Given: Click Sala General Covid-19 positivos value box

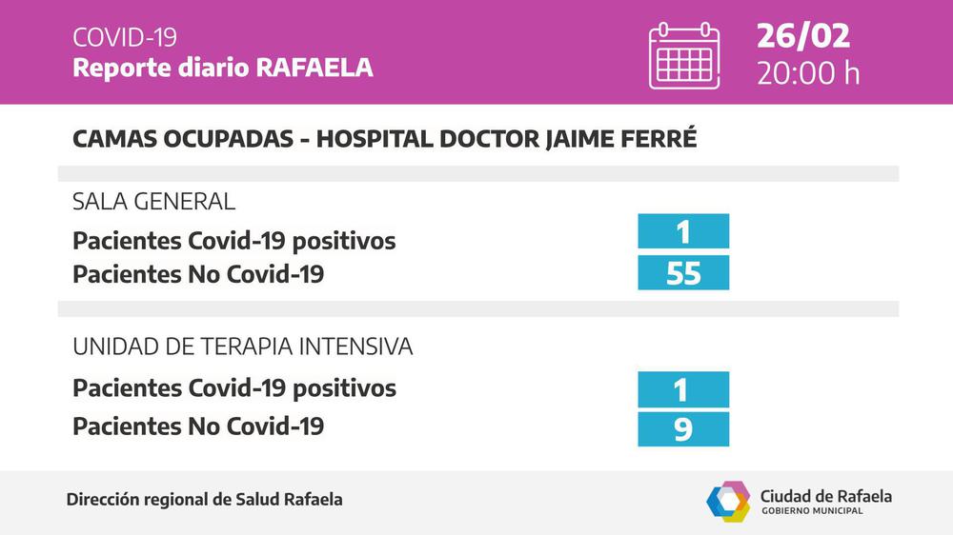Looking at the screenshot, I should pos(683,230).
